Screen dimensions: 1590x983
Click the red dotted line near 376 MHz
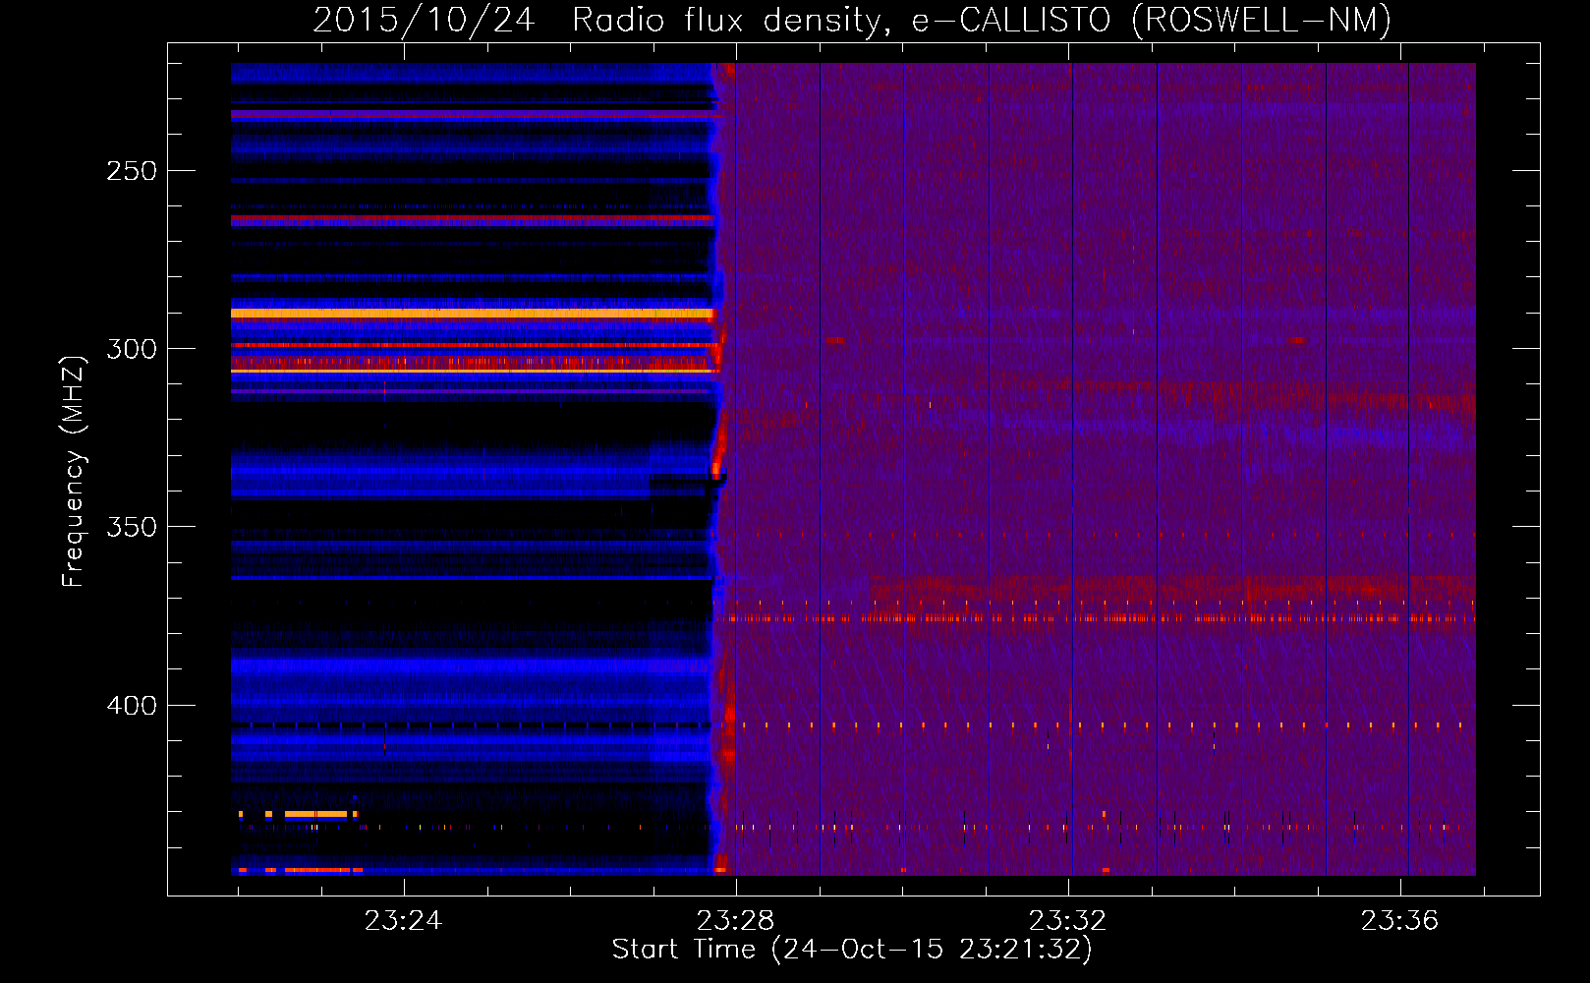1081,618
